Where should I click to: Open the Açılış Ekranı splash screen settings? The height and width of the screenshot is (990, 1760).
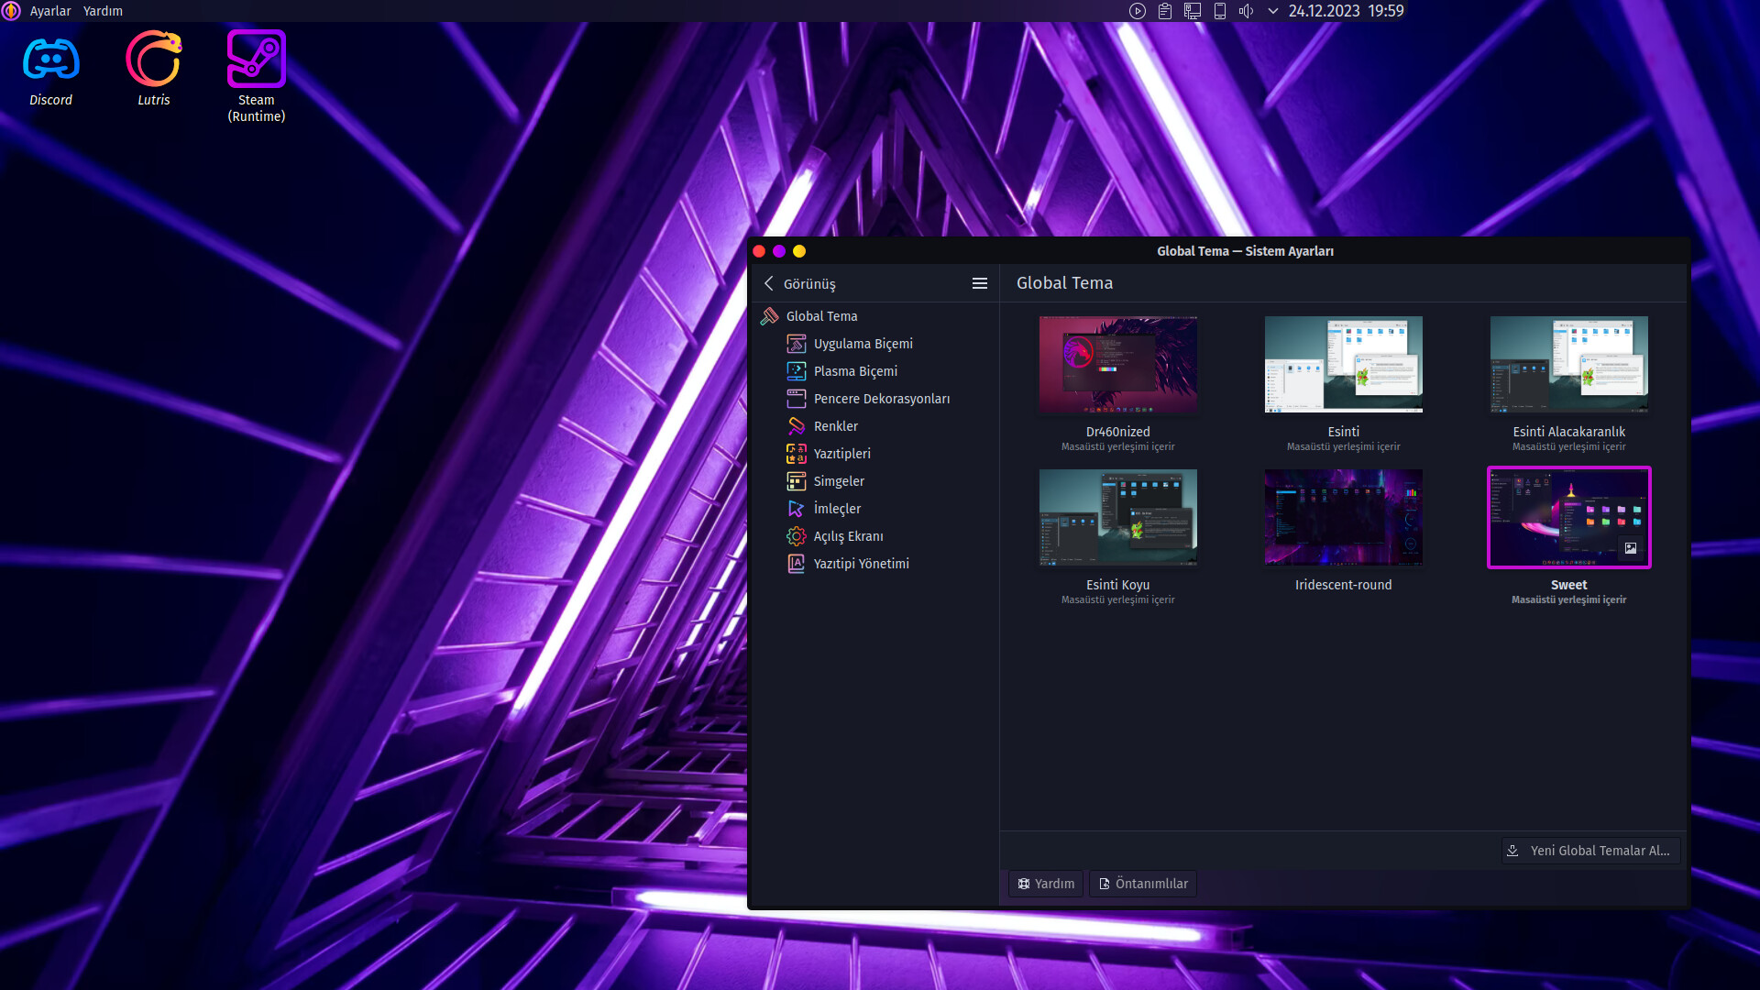(x=848, y=536)
